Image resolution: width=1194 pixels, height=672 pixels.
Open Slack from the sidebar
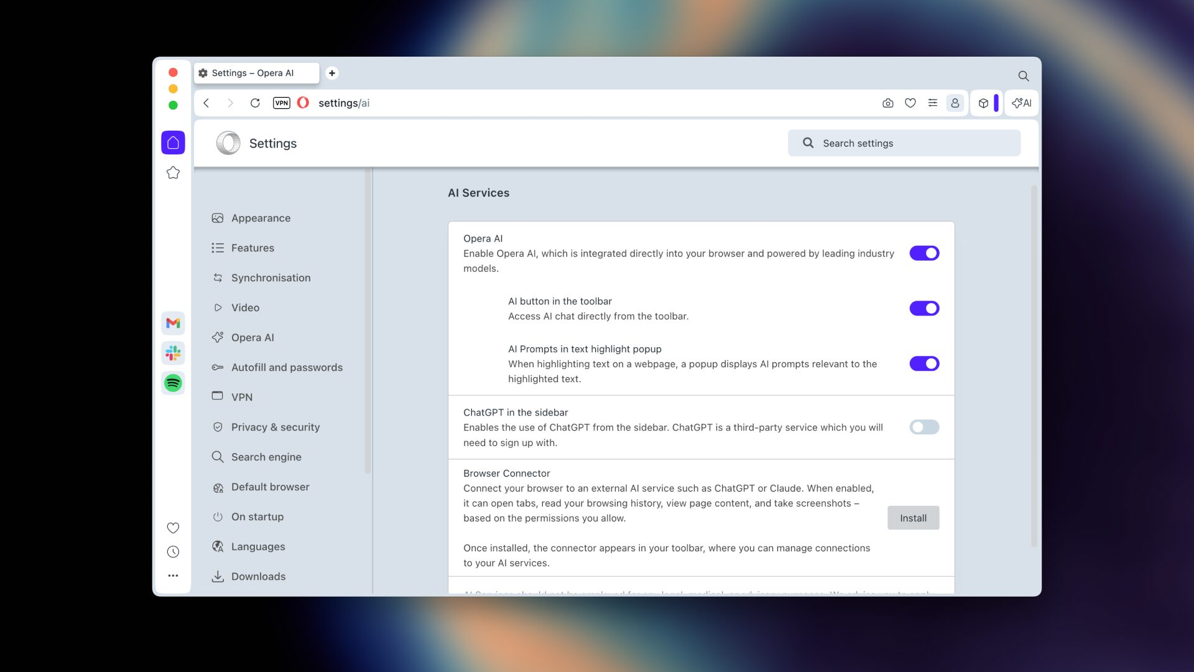coord(173,353)
